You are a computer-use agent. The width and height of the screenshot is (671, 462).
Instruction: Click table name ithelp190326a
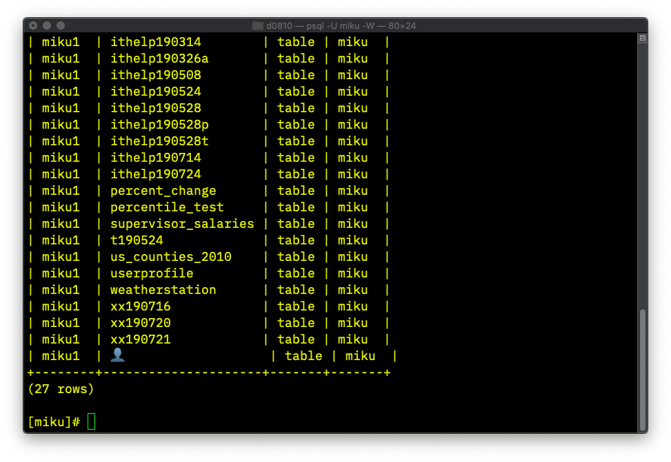point(159,59)
